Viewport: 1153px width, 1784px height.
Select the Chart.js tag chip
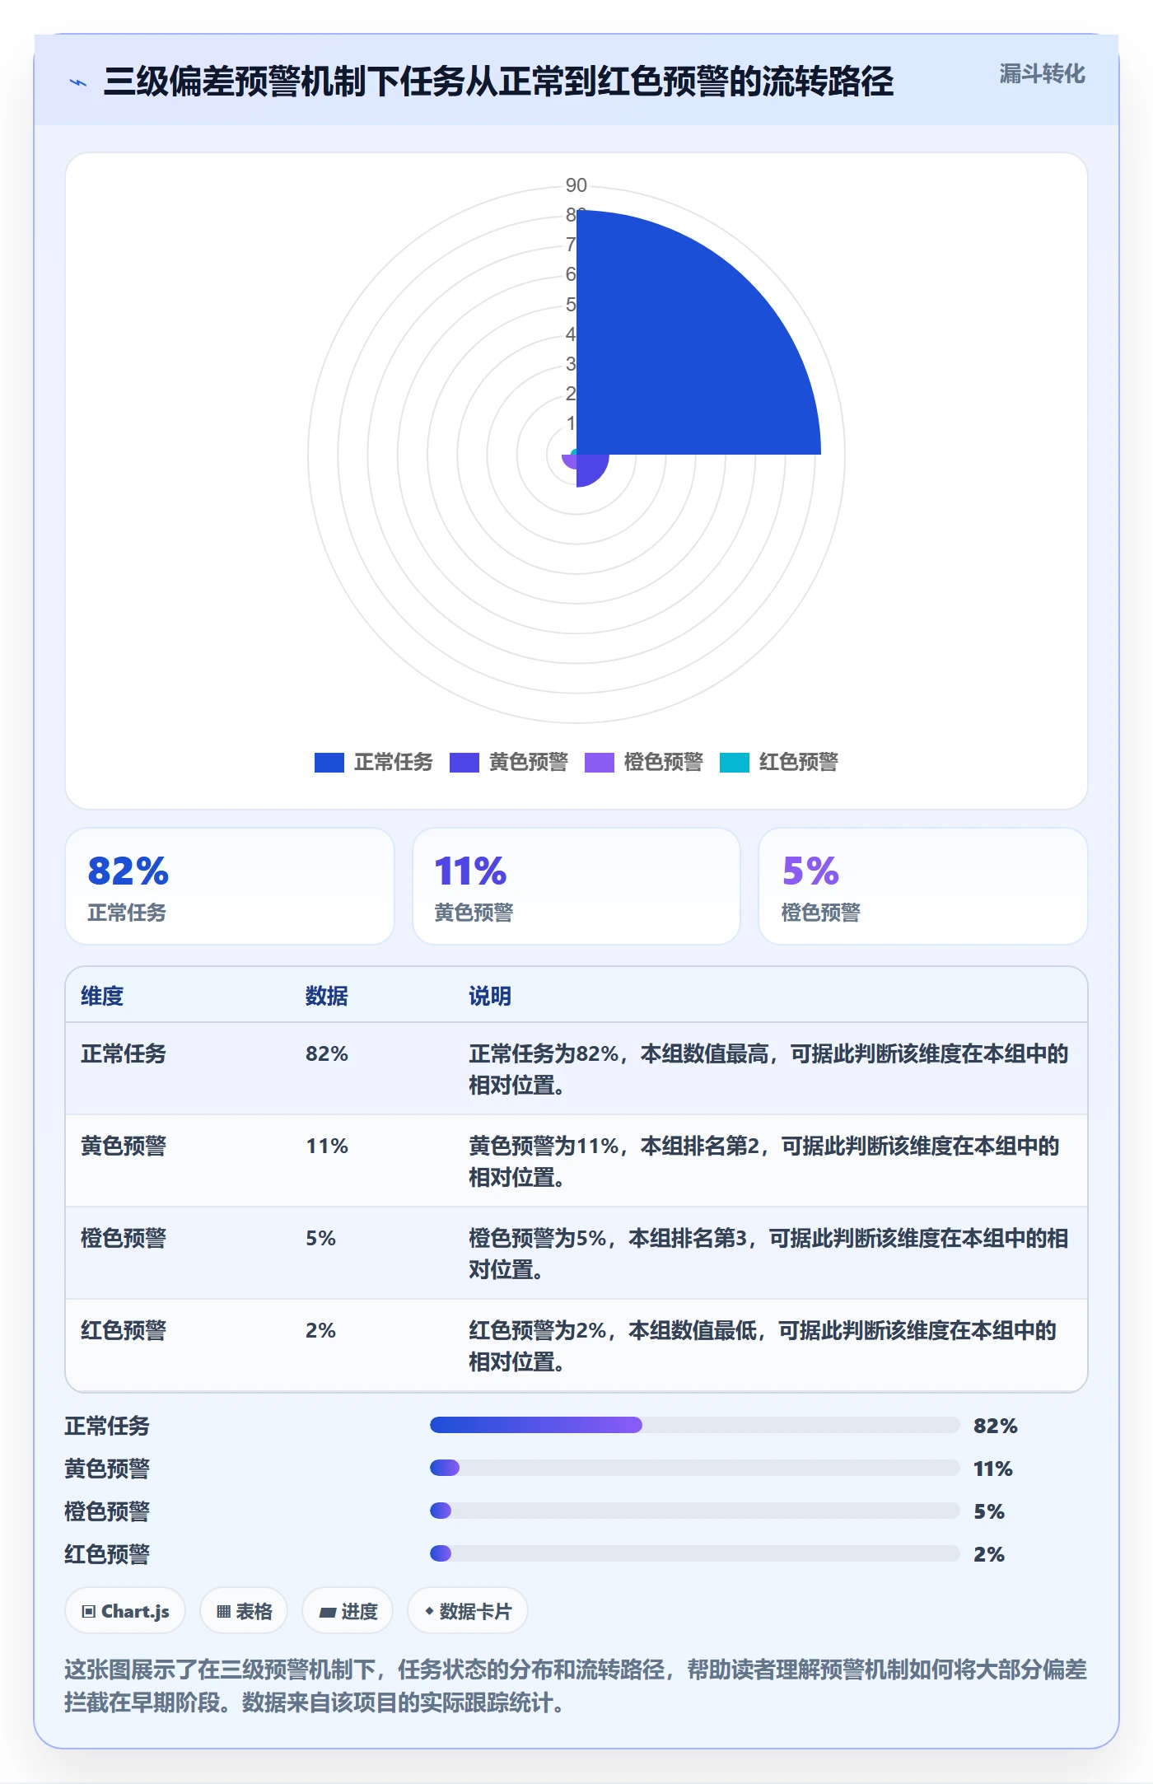(x=125, y=1610)
